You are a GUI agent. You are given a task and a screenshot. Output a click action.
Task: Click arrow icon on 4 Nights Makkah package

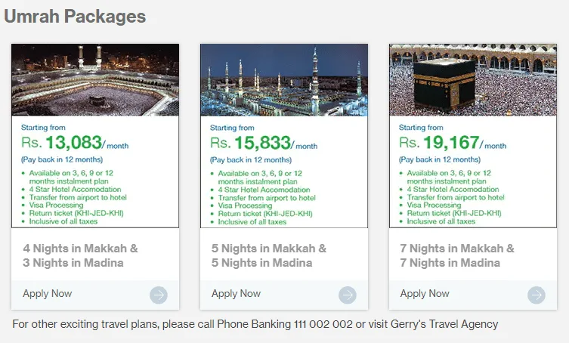tap(159, 295)
